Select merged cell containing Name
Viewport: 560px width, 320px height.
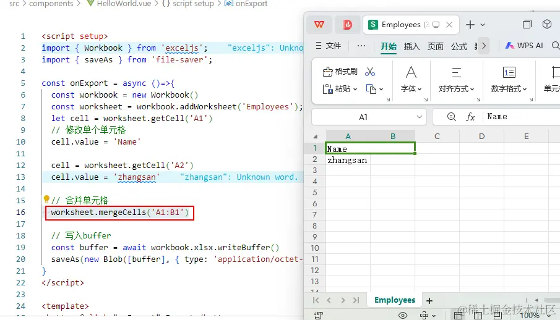click(x=371, y=148)
